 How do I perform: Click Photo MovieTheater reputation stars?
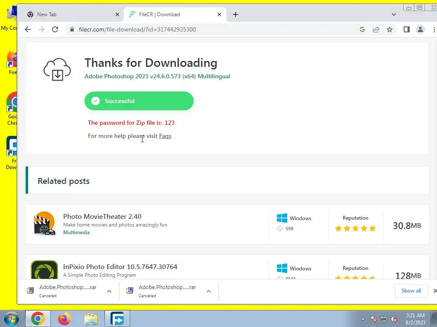click(355, 229)
